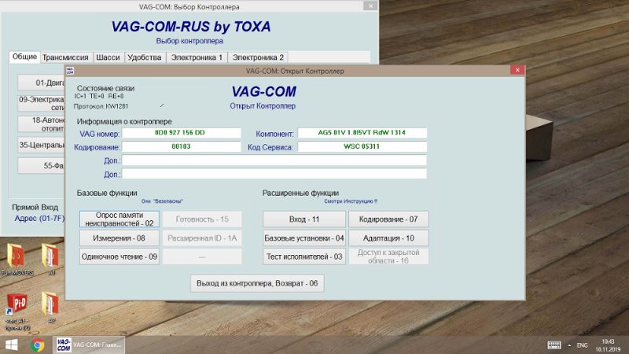Image resolution: width=629 pixels, height=354 pixels.
Task: Select the Электроника 1 tab
Action: coord(197,57)
